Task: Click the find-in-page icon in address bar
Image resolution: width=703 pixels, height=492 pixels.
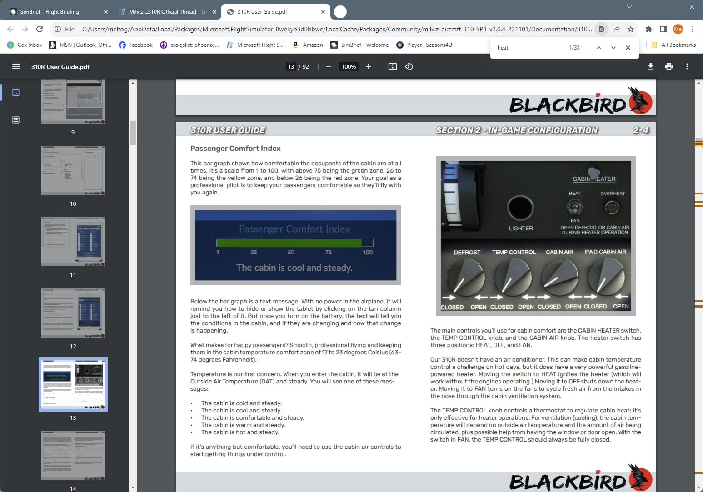Action: pos(602,29)
